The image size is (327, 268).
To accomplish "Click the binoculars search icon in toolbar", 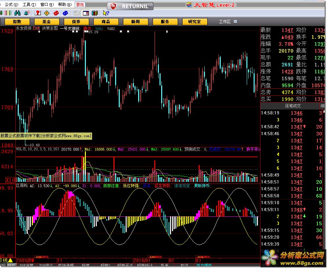I will tap(18, 13).
